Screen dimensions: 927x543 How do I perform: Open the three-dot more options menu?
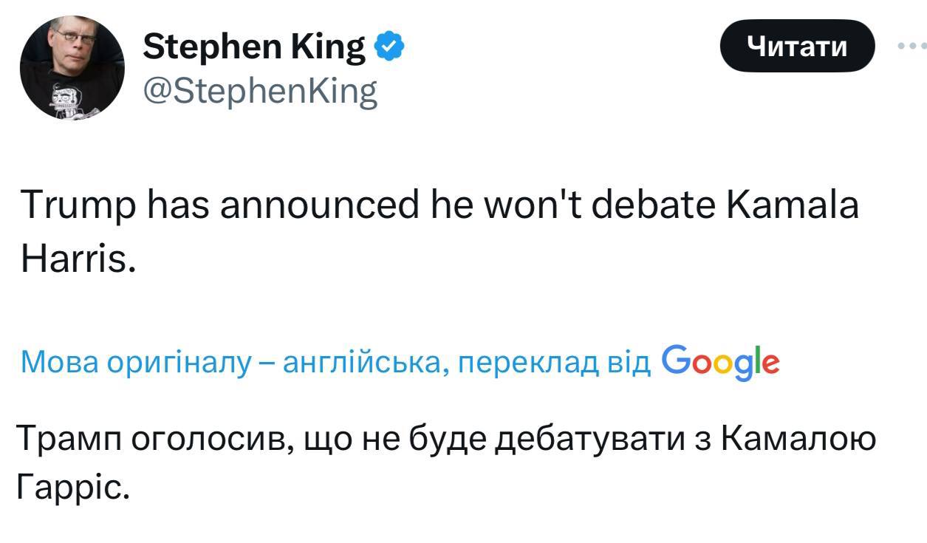(x=911, y=46)
